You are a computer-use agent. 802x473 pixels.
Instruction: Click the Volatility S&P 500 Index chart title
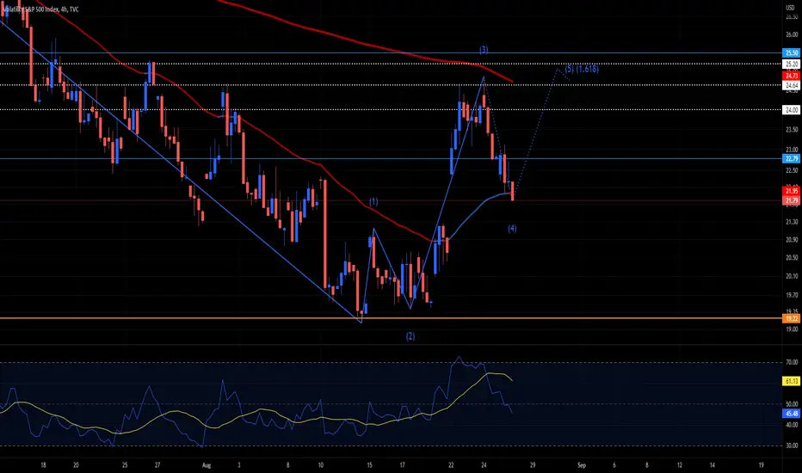[x=40, y=9]
